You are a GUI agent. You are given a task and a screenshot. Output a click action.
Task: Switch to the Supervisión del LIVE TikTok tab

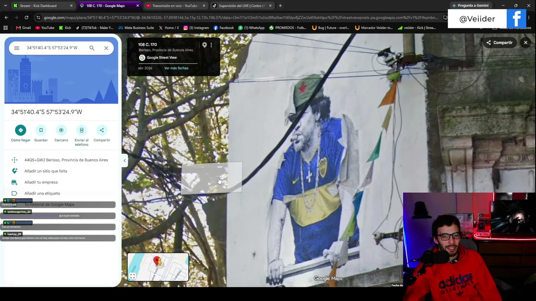242,6
